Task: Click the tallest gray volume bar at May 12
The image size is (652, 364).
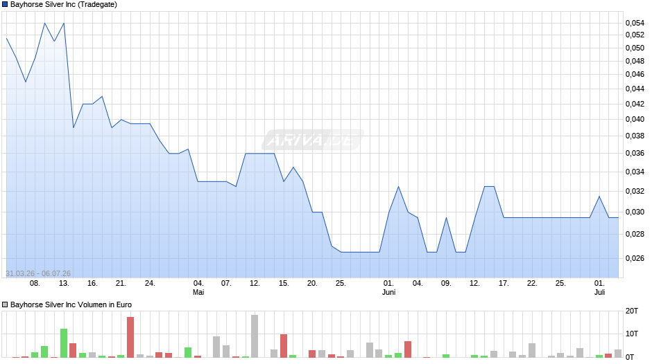Action: click(255, 336)
